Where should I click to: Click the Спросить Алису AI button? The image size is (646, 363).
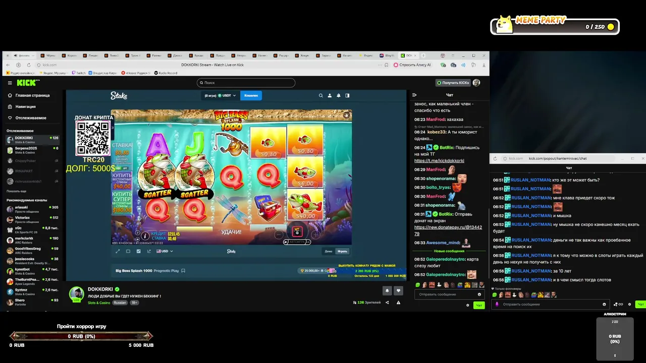(x=412, y=65)
